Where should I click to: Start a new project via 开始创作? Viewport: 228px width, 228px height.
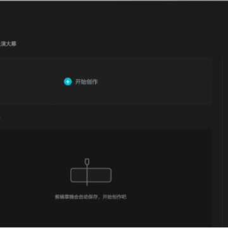tap(81, 82)
